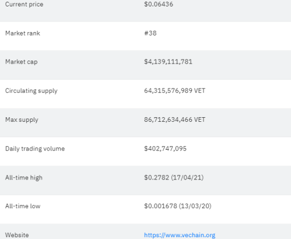Click the market cap value $4,139,111,781
Image resolution: width=291 pixels, height=239 pixels.
[168, 62]
